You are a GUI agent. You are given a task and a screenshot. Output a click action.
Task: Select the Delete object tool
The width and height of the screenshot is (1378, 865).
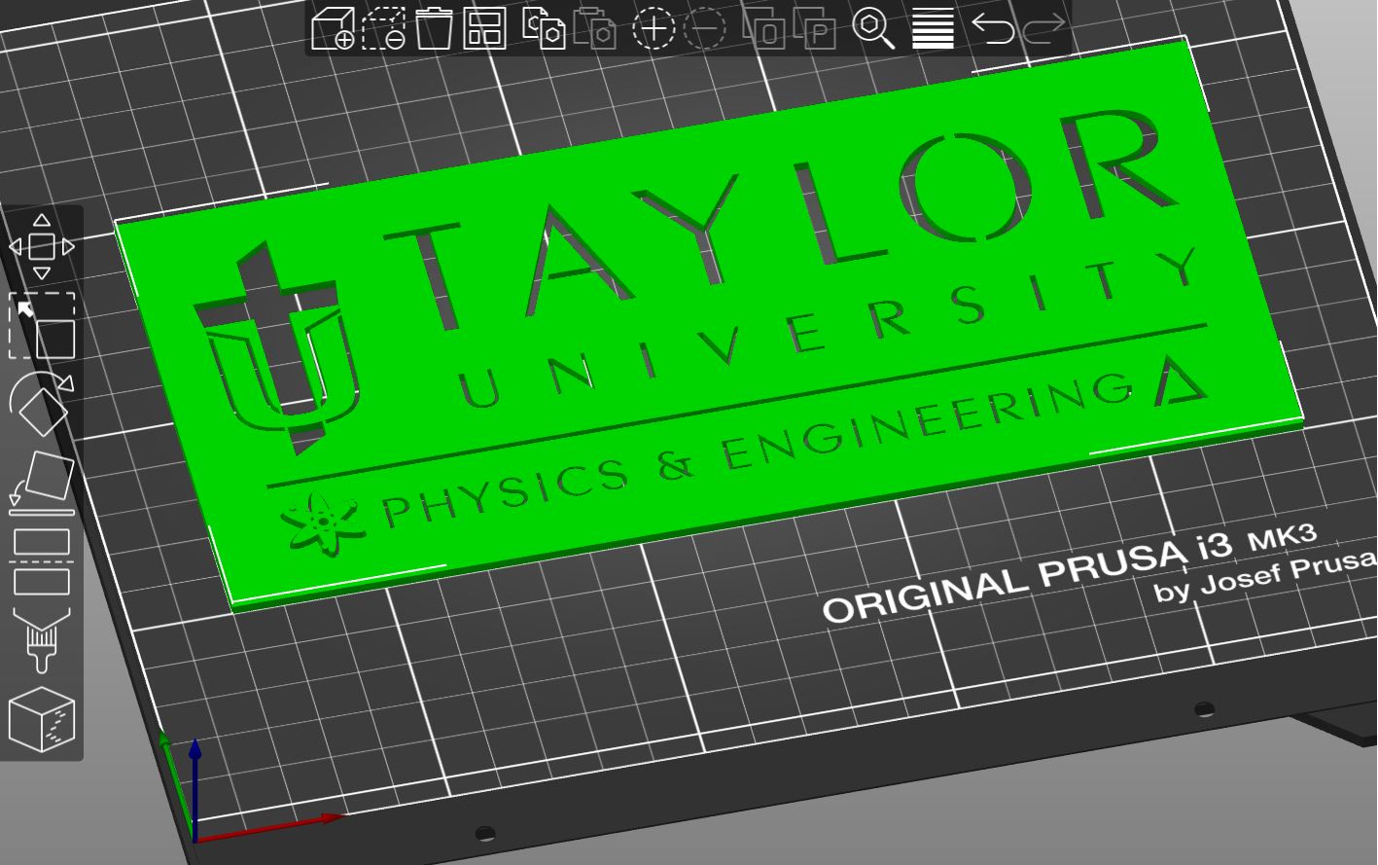(384, 30)
